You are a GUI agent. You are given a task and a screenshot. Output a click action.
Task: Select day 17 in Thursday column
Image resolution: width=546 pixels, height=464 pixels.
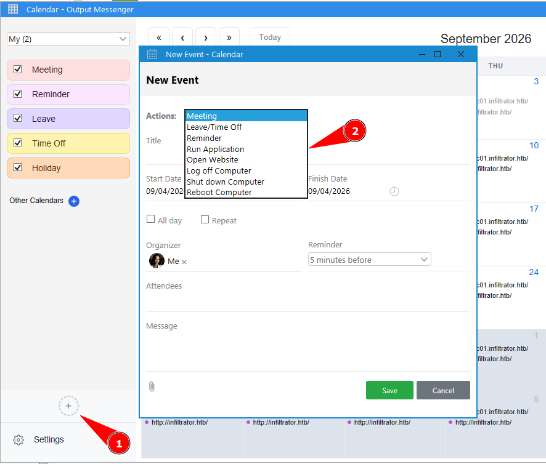(x=534, y=209)
